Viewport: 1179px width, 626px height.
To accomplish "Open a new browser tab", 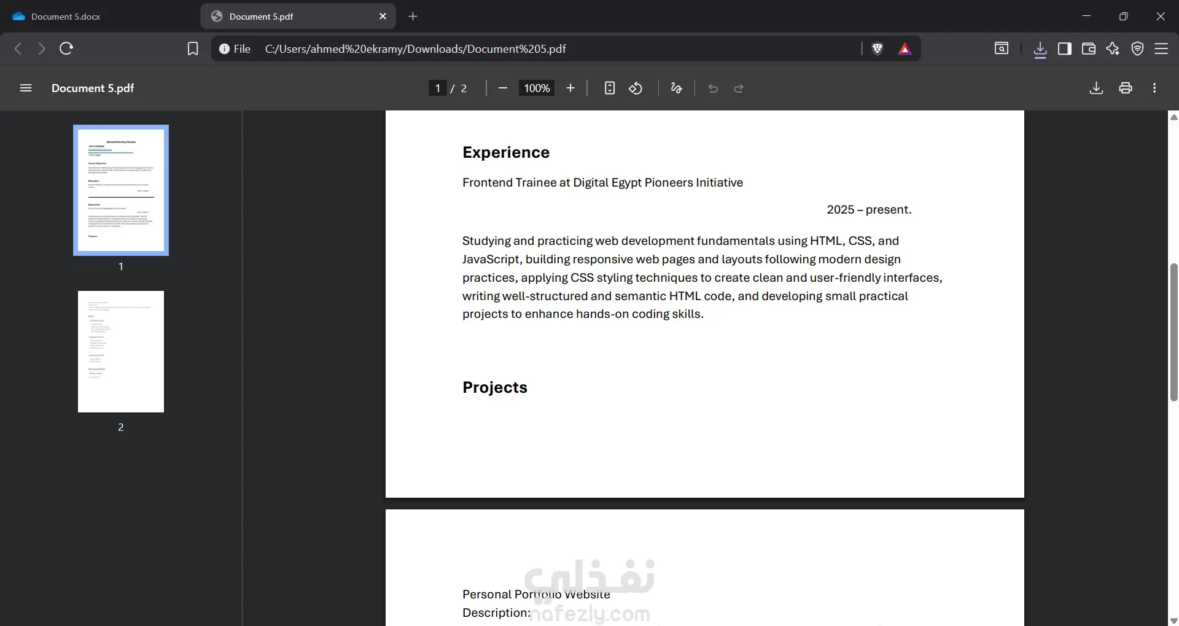I will (413, 17).
